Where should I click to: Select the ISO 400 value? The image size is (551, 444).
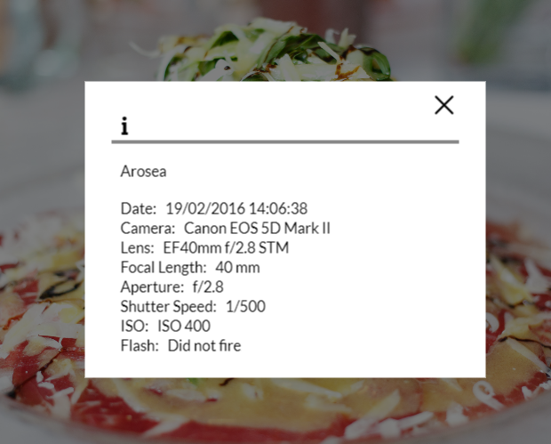click(x=184, y=327)
